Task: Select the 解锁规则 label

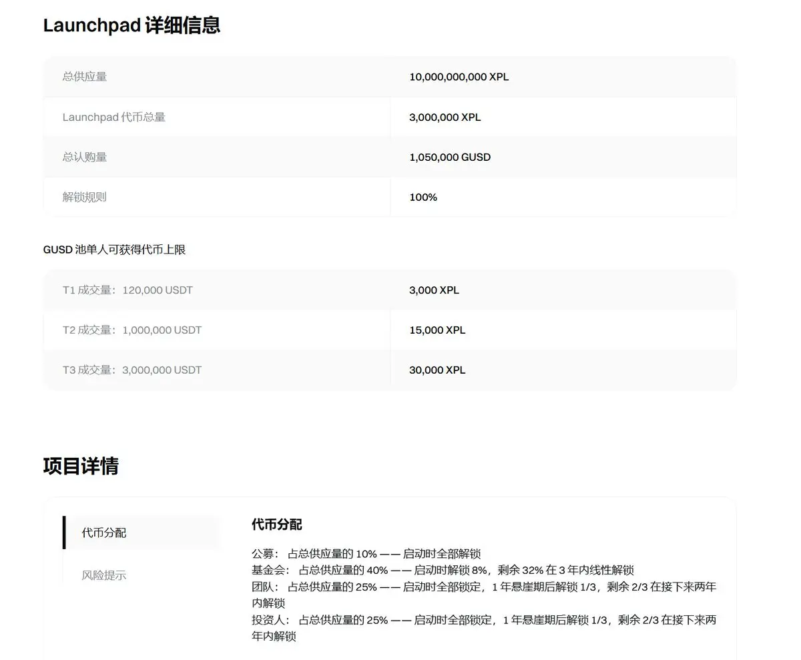Action: 85,197
